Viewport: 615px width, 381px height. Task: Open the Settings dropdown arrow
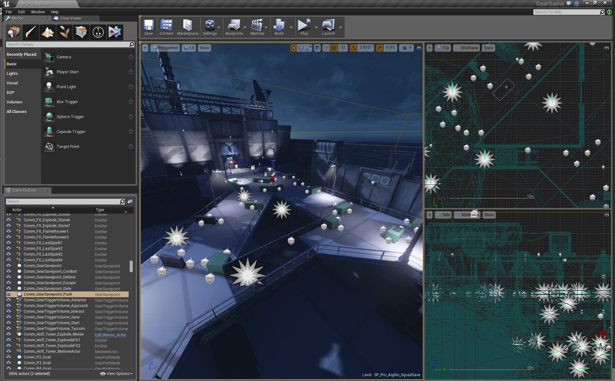(x=219, y=27)
